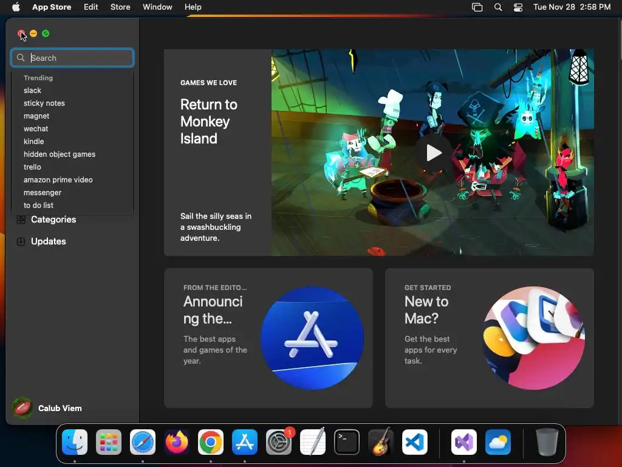Viewport: 622px width, 467px height.
Task: Go to Categories in the sidebar
Action: coord(53,219)
